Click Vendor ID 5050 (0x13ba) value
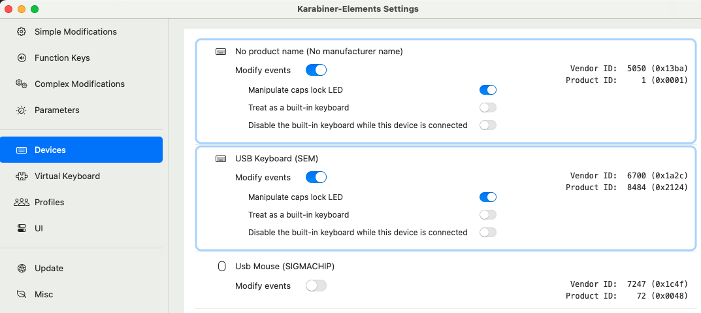 click(x=658, y=69)
